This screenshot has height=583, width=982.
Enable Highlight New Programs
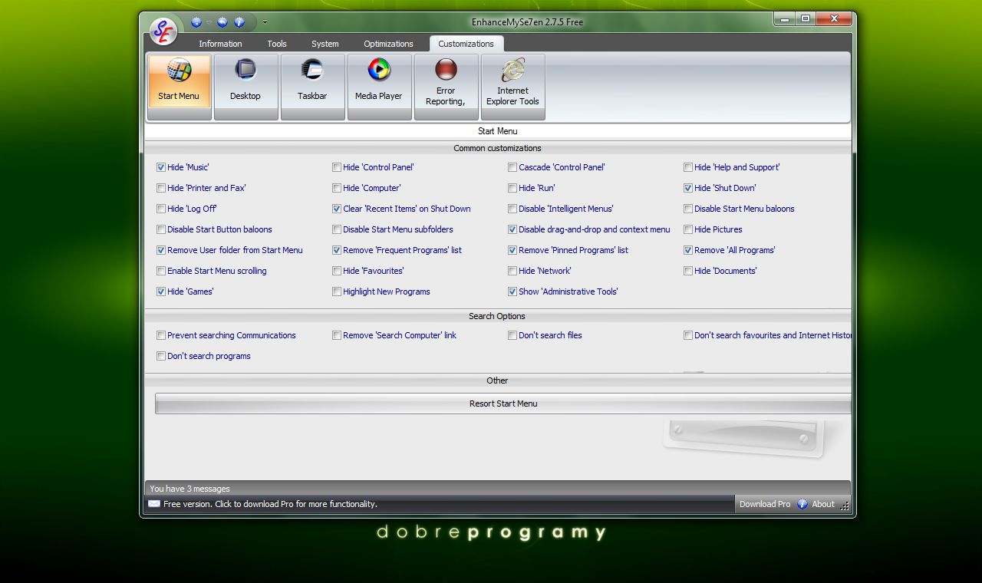pos(337,291)
